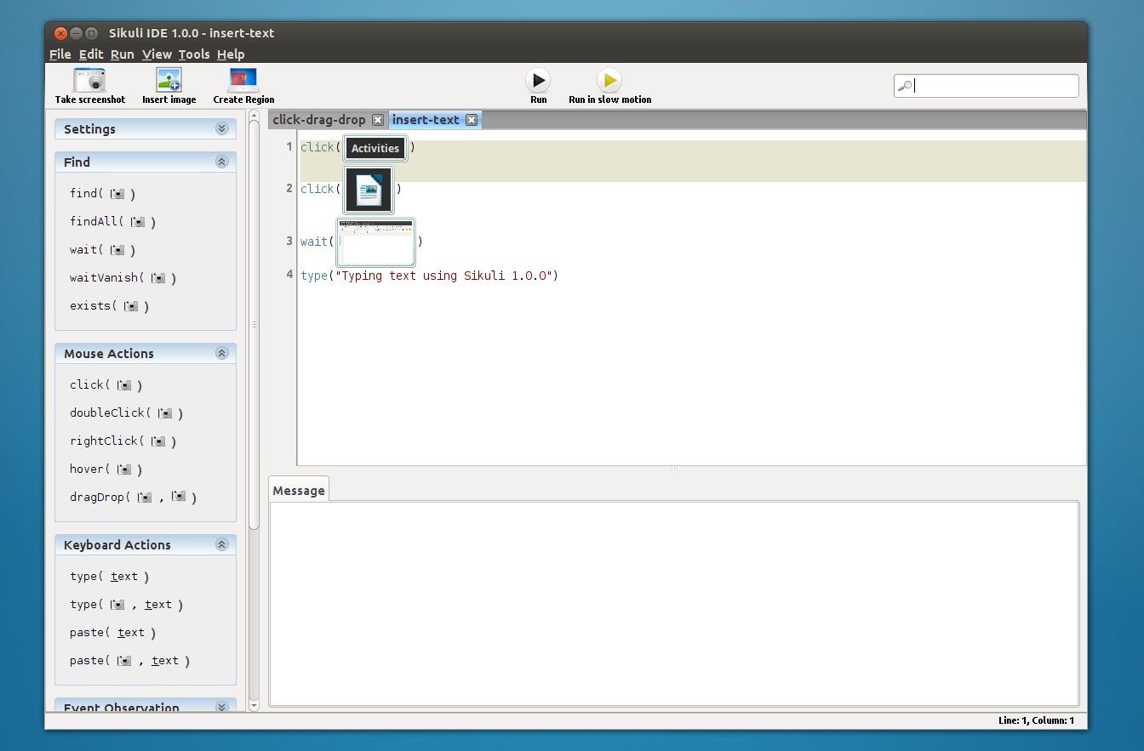Expand the Settings panel

[x=221, y=129]
